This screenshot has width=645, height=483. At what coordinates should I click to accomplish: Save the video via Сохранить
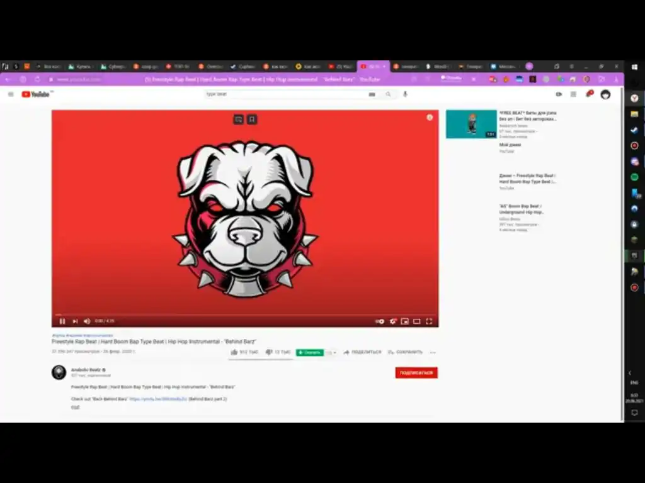pyautogui.click(x=405, y=352)
